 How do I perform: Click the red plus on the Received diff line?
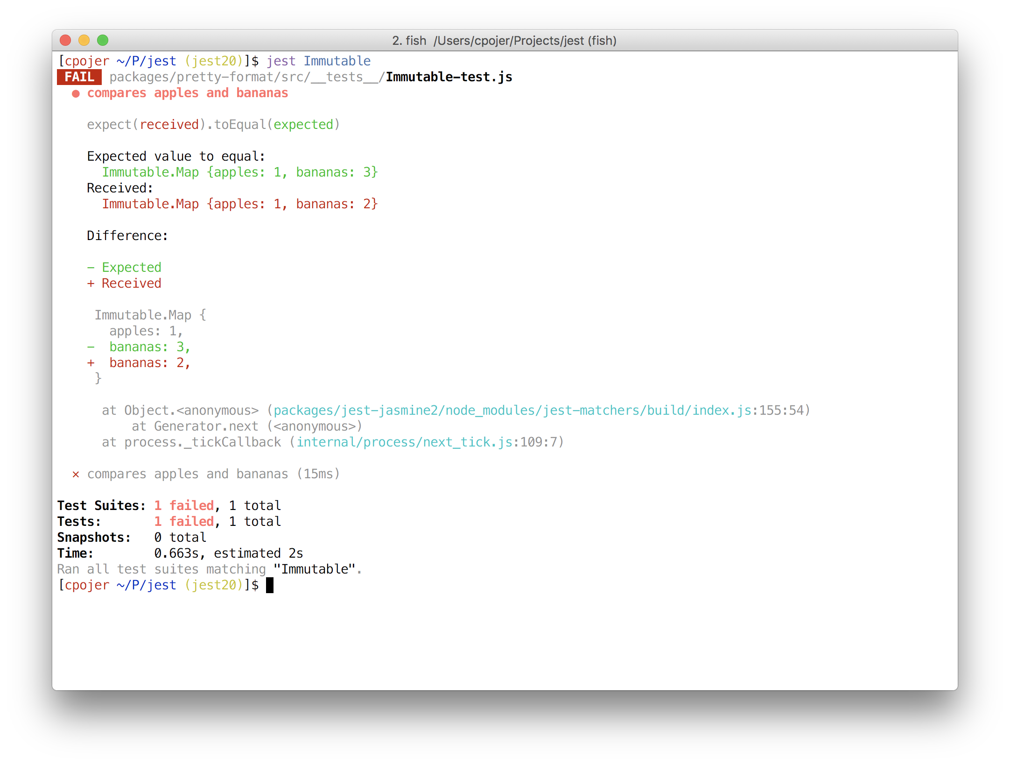(x=91, y=283)
